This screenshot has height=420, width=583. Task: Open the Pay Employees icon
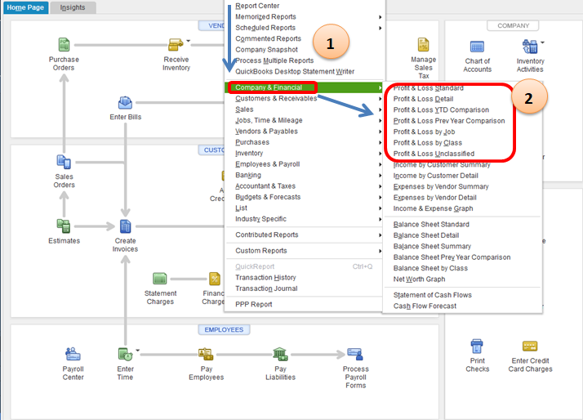tap(206, 354)
